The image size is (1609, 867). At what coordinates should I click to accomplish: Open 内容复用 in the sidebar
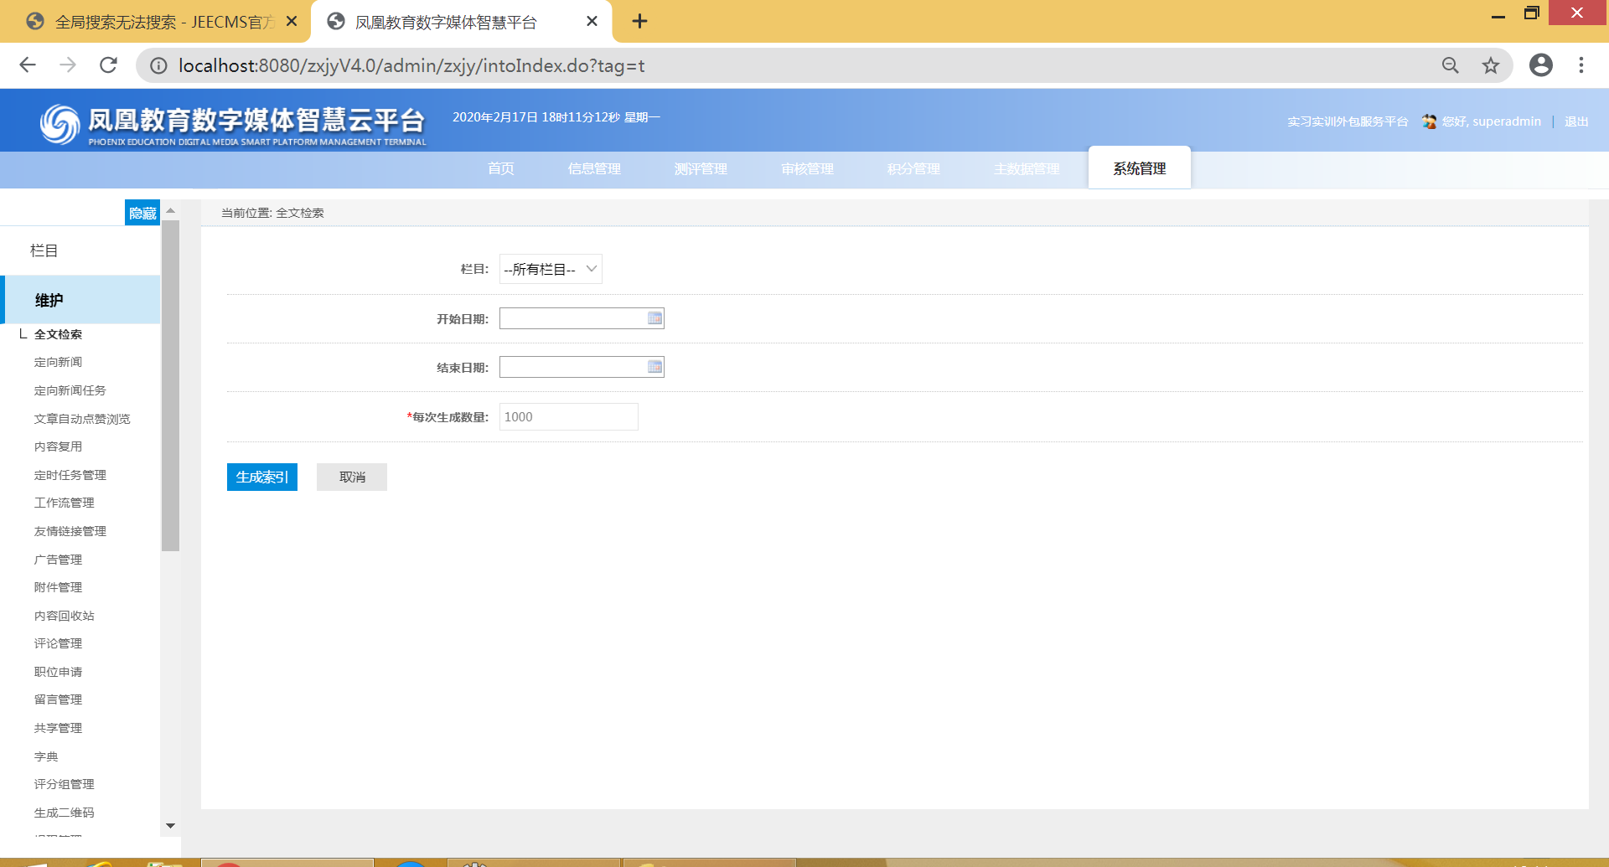[x=58, y=446]
